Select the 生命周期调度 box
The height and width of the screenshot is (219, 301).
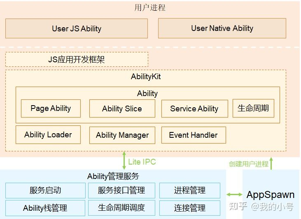point(121,208)
